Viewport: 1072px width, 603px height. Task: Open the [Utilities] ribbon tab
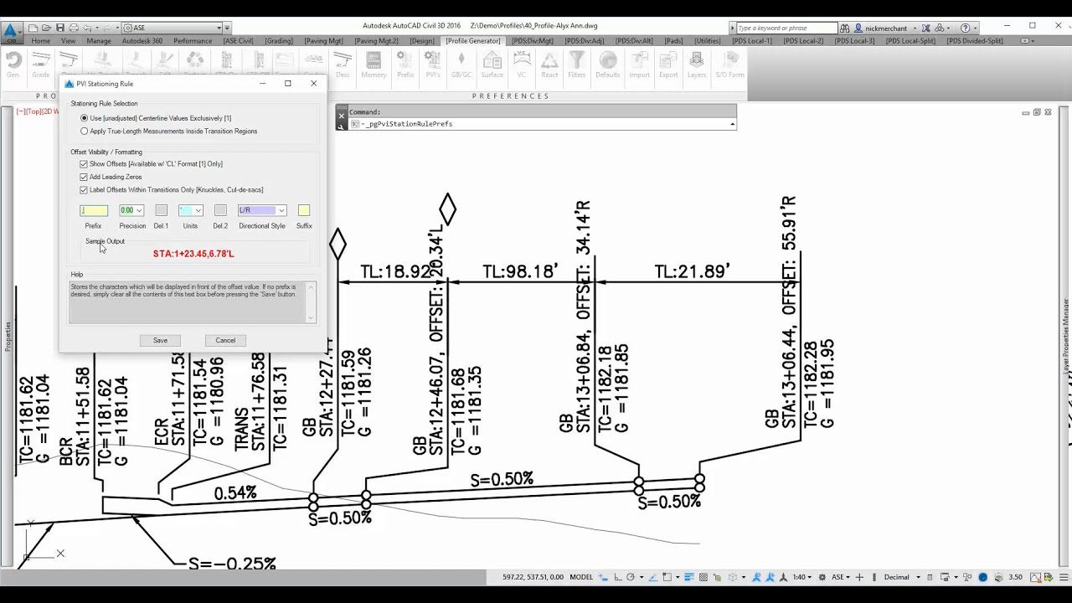click(708, 40)
